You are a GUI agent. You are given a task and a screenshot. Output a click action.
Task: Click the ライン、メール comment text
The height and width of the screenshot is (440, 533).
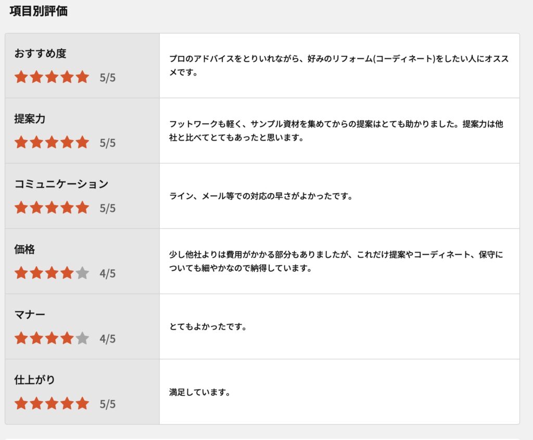(261, 196)
